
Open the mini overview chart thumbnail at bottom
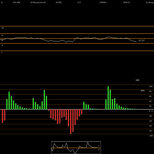point(76,148)
